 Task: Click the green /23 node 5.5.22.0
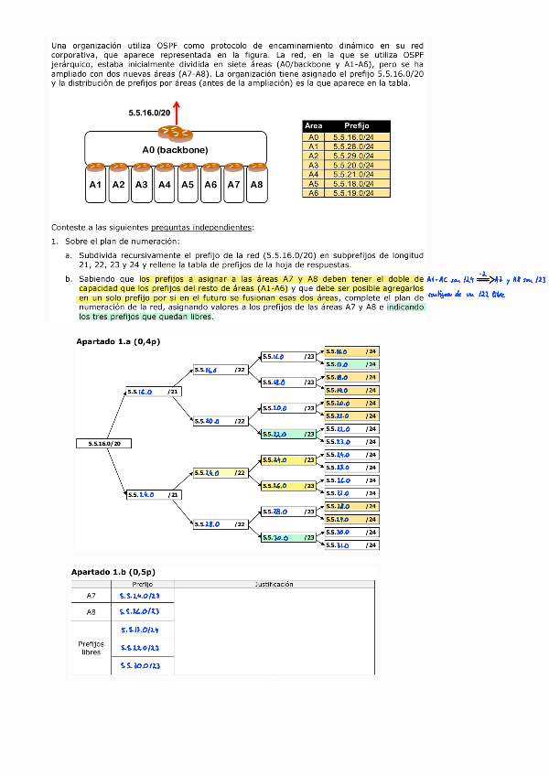click(288, 434)
